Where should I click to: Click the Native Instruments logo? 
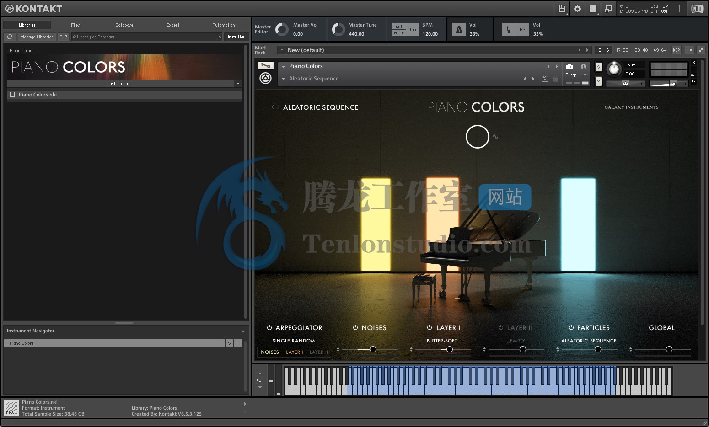pos(697,9)
